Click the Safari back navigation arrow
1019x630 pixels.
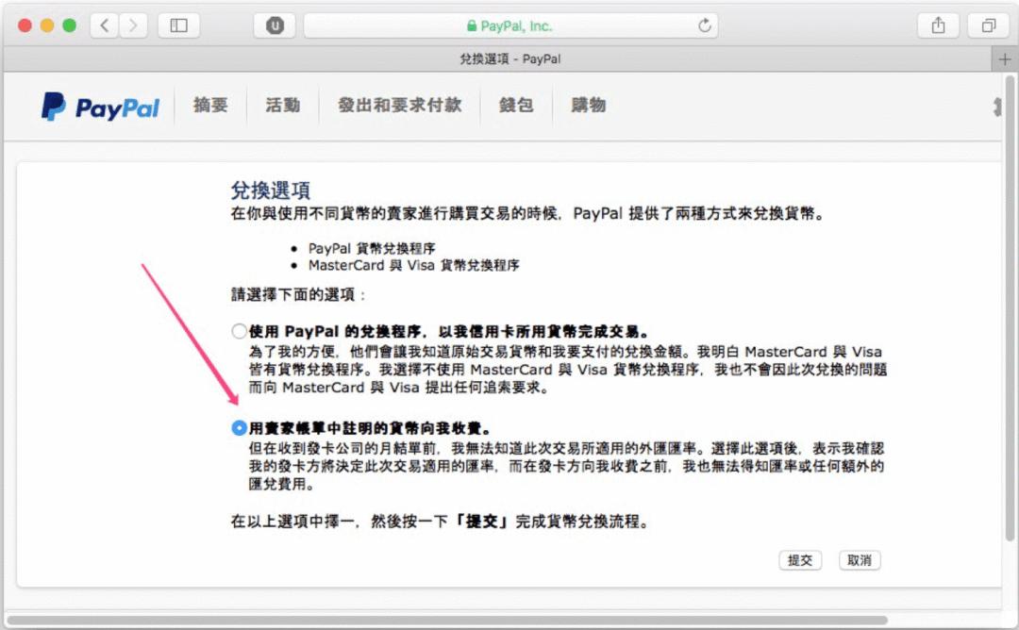tap(104, 25)
